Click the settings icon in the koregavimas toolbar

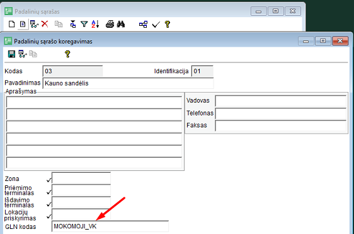pyautogui.click(x=22, y=54)
